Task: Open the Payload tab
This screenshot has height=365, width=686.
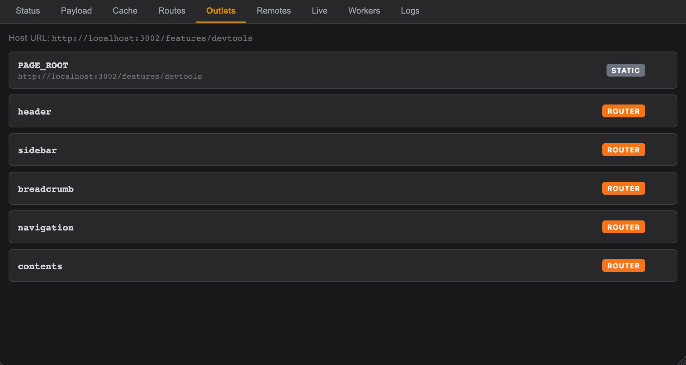Action: (76, 11)
